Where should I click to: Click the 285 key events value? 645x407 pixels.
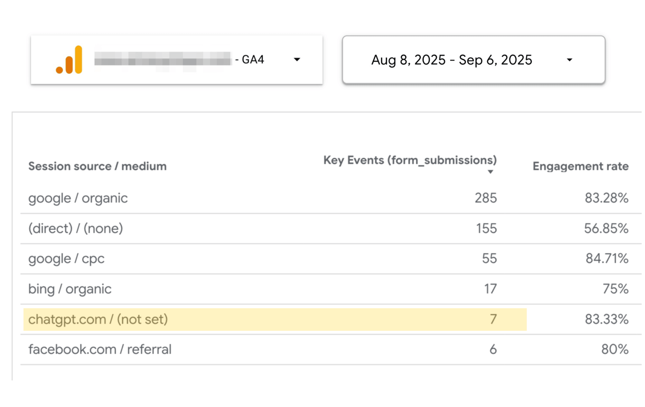(x=486, y=198)
